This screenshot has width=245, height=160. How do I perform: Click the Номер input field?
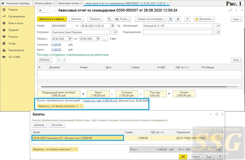click(63, 26)
